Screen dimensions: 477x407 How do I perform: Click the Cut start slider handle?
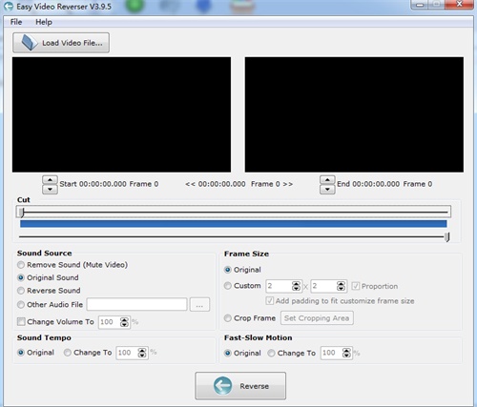click(x=22, y=212)
